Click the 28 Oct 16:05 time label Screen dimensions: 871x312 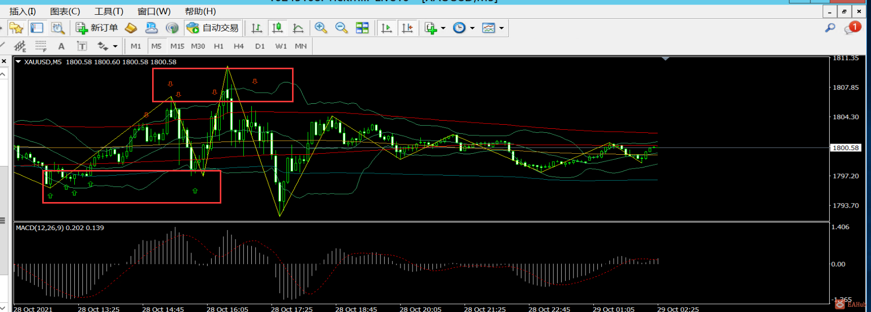[227, 309]
